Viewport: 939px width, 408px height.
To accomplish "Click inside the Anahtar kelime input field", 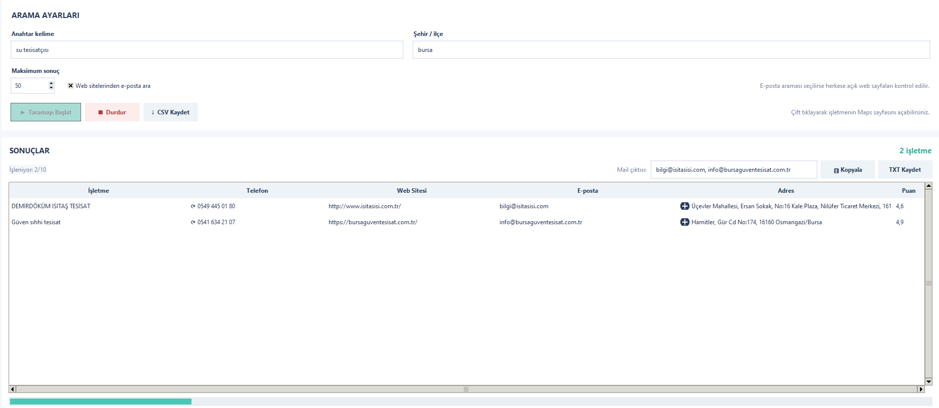I will [207, 50].
